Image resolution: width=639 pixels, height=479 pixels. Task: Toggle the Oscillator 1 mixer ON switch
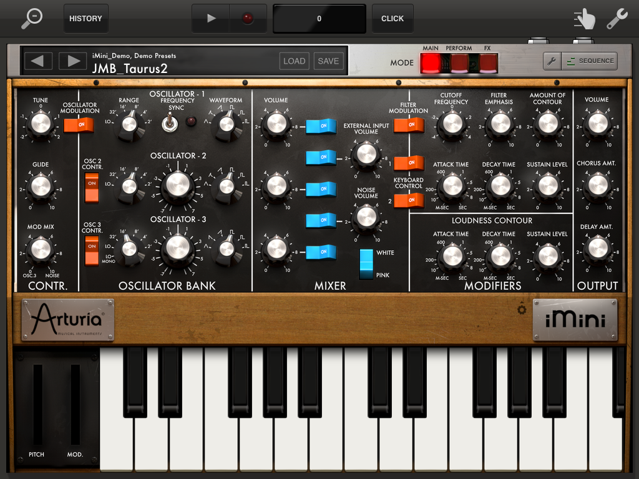coord(321,126)
